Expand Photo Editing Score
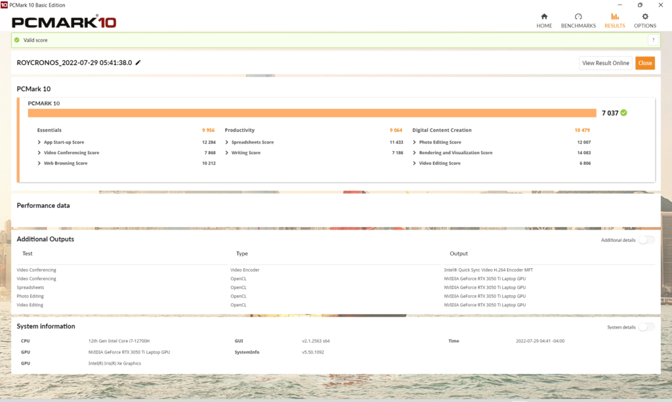The width and height of the screenshot is (672, 402). [x=415, y=142]
